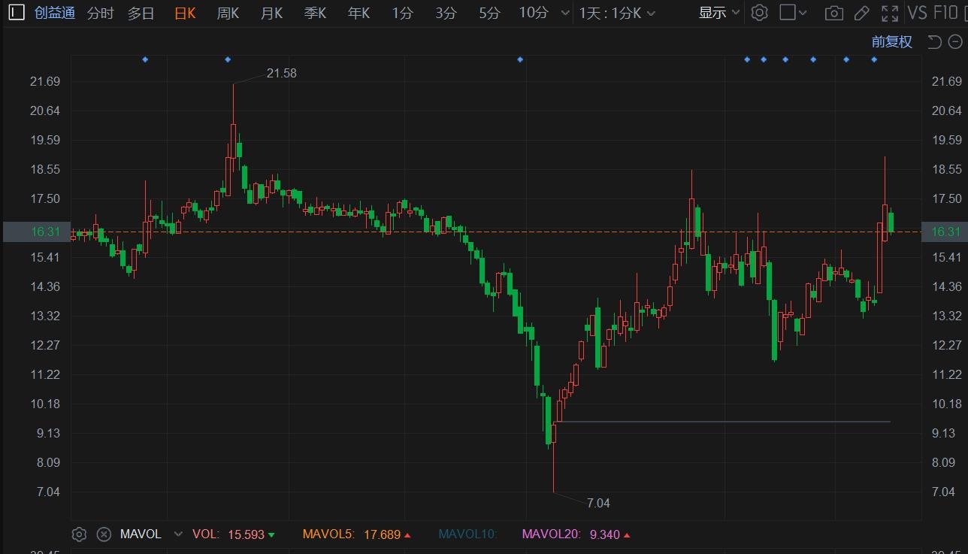Switch to 多日 multi-day view
The image size is (968, 554).
(141, 13)
